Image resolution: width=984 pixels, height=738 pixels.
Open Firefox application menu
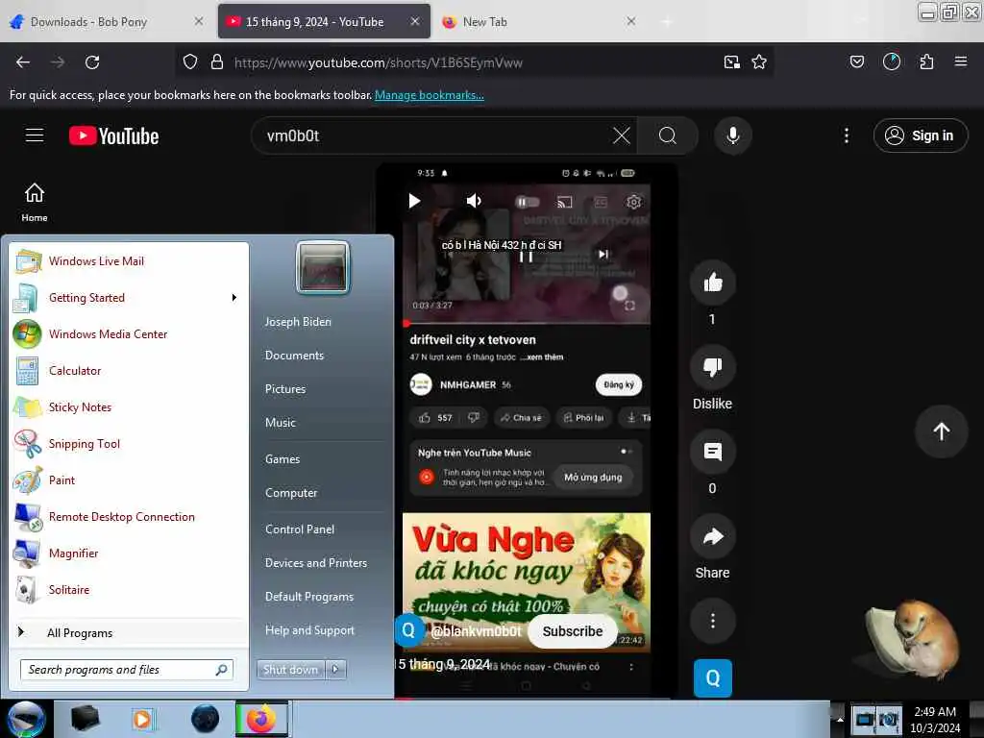click(961, 62)
